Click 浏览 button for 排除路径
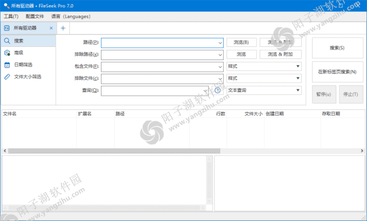The image size is (367, 221). (241, 54)
